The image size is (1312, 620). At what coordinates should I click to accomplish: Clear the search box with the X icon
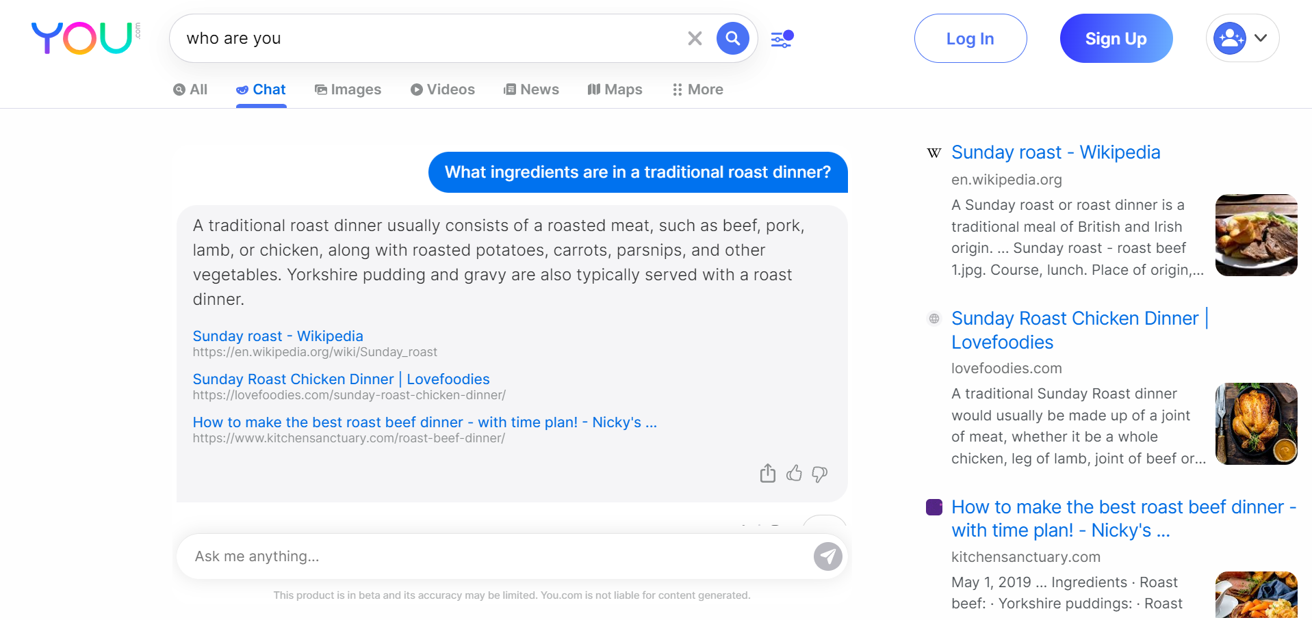click(x=695, y=38)
